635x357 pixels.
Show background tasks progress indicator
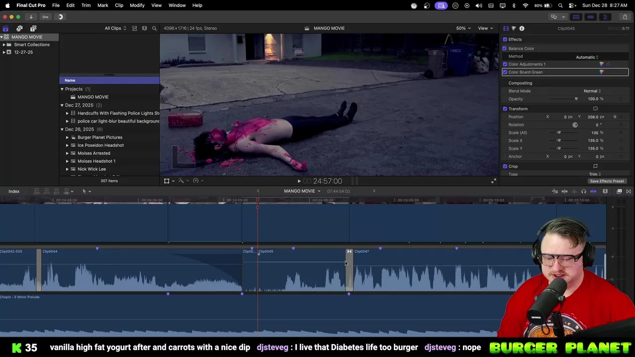coord(61,17)
